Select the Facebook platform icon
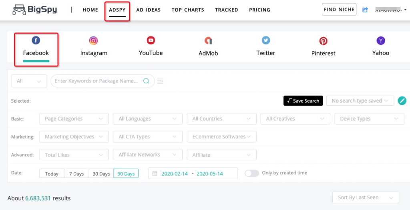 point(36,40)
